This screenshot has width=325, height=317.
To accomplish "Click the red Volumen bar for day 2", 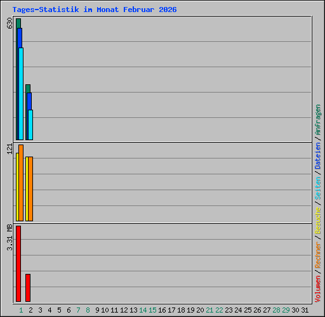I will point(28,288).
